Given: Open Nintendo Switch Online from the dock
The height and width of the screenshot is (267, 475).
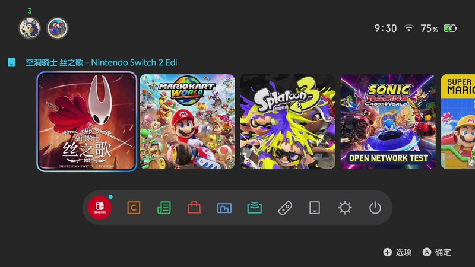Looking at the screenshot, I should pyautogui.click(x=100, y=208).
